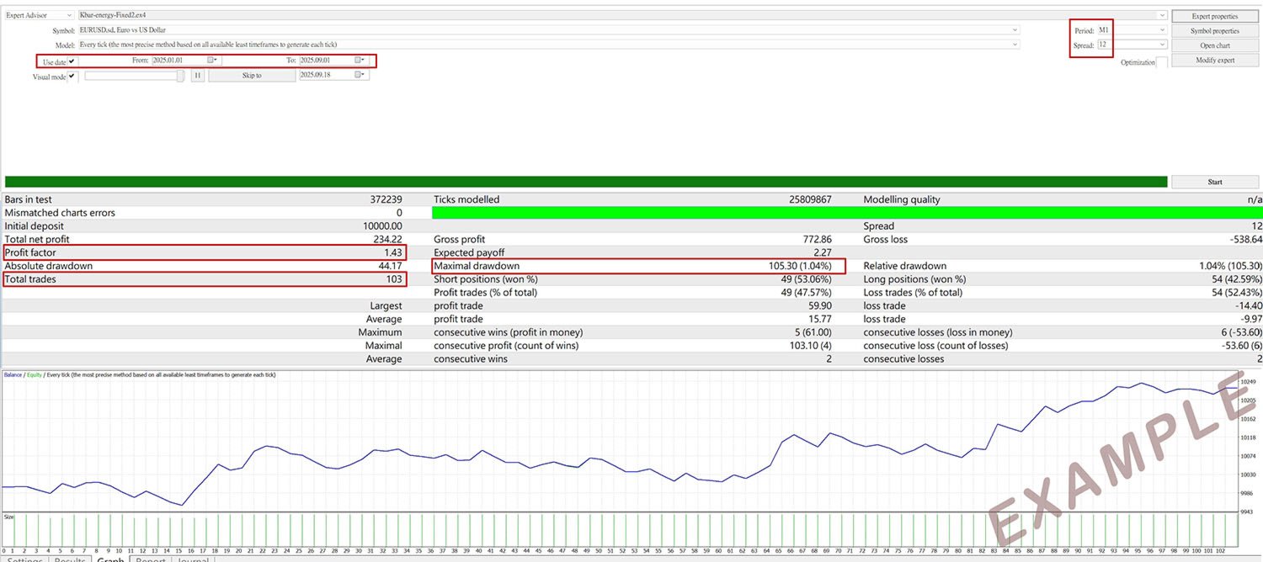Click the Open chart button
Screen dimensions: 1263x562
[1215, 45]
